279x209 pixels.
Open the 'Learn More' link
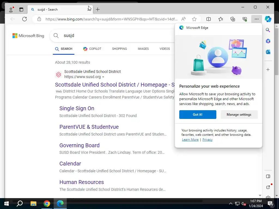tap(190, 140)
